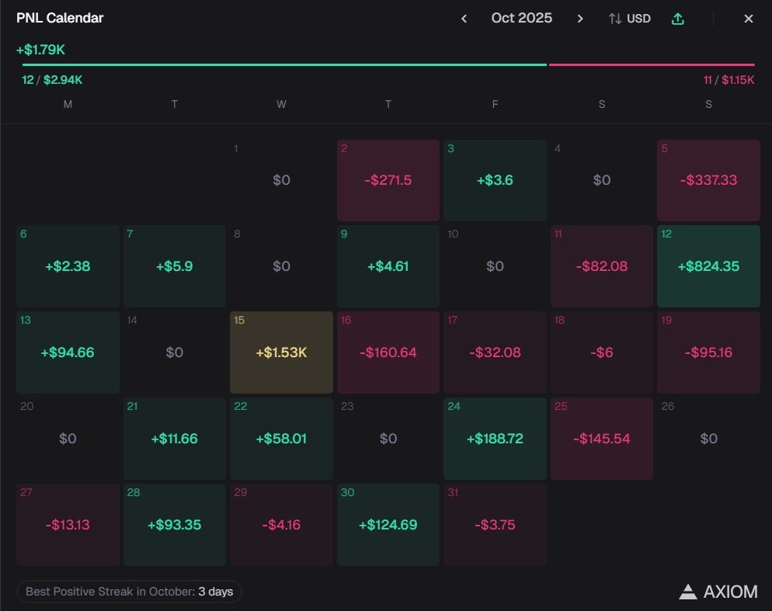This screenshot has height=611, width=772.
Task: Select October 28 cell with +$93.35
Action: click(175, 525)
